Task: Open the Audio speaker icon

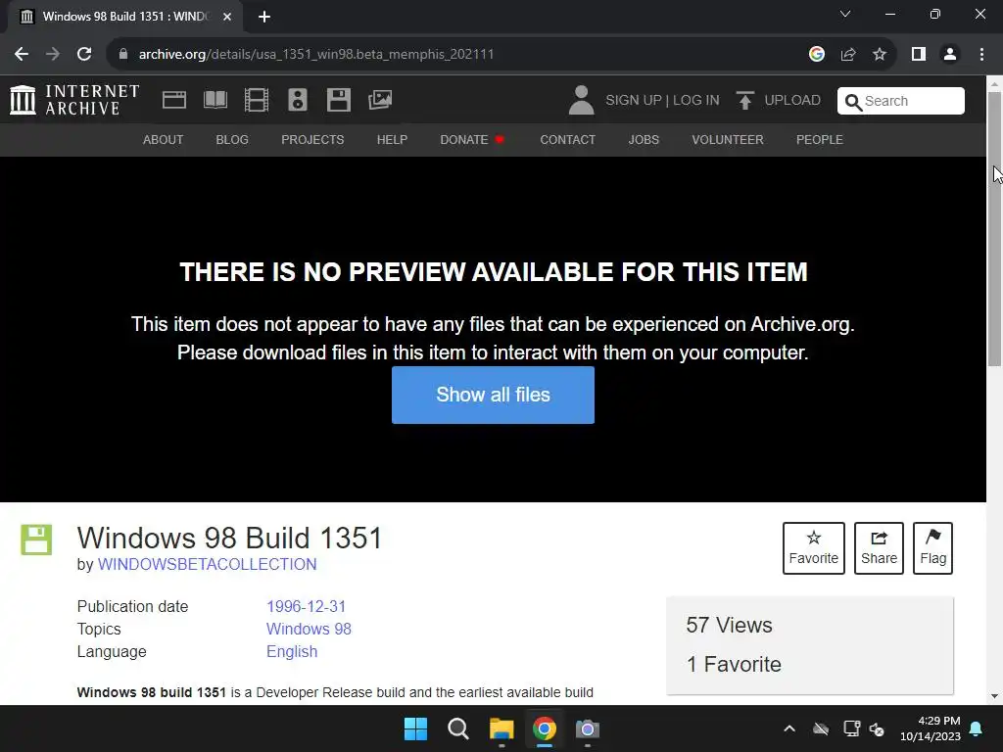Action: [x=298, y=101]
